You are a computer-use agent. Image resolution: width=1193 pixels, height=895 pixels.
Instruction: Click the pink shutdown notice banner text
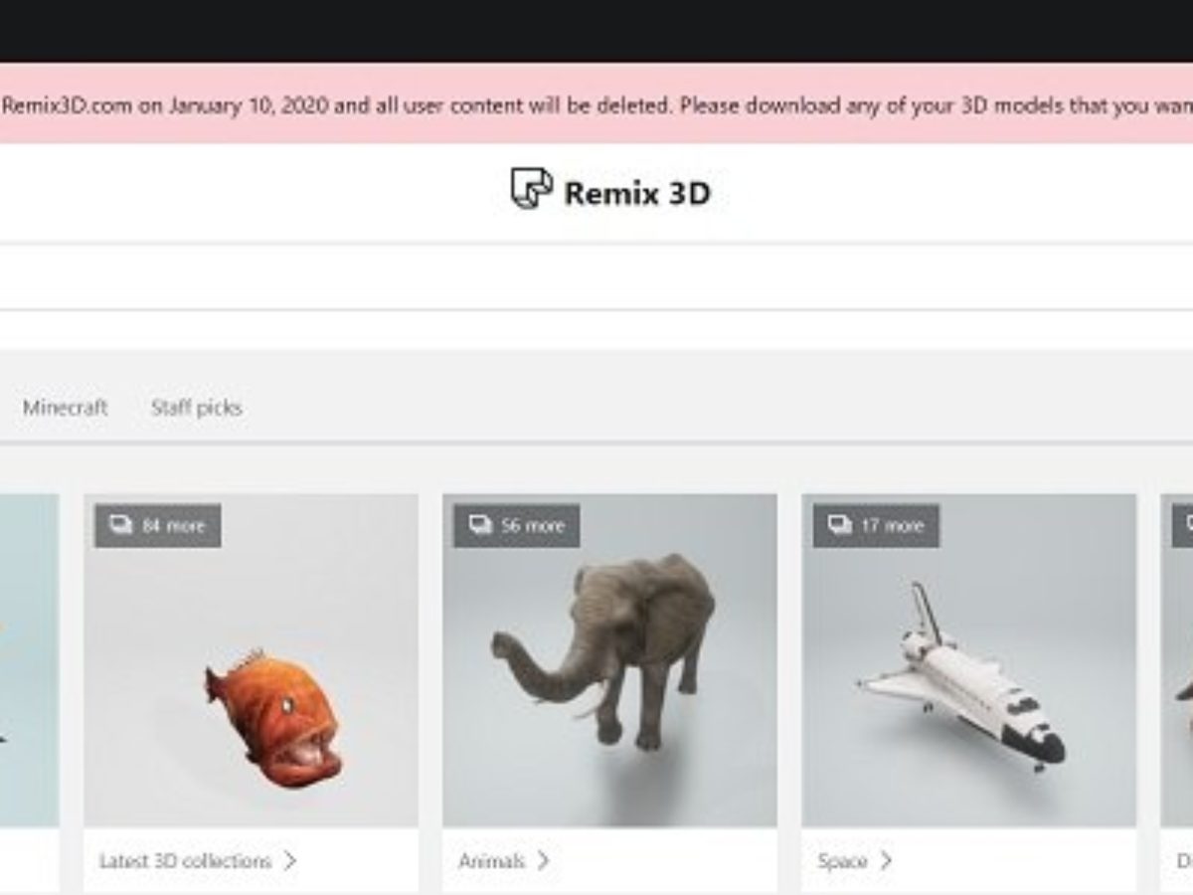596,105
